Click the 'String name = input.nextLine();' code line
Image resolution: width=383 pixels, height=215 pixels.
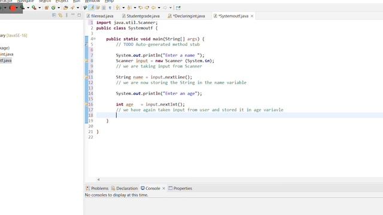[x=154, y=77]
